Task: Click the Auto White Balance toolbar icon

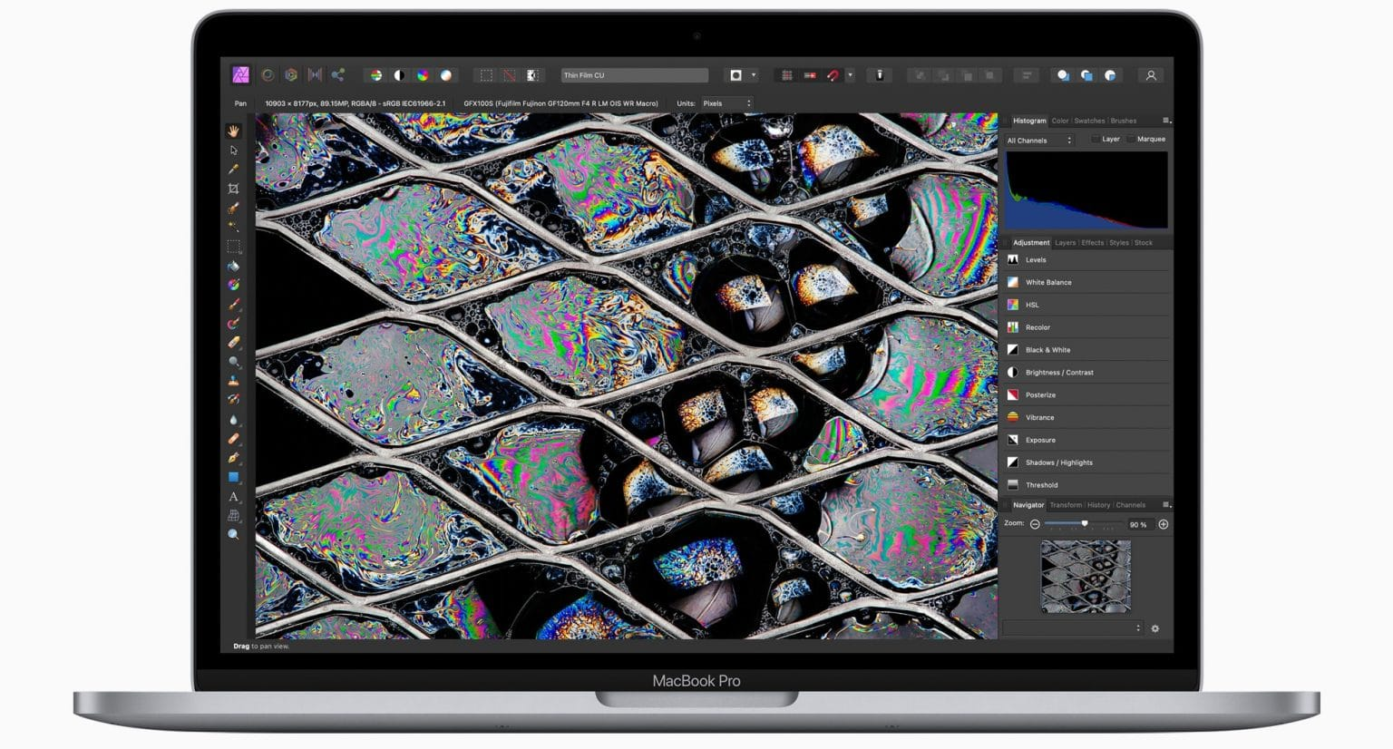Action: (x=446, y=75)
